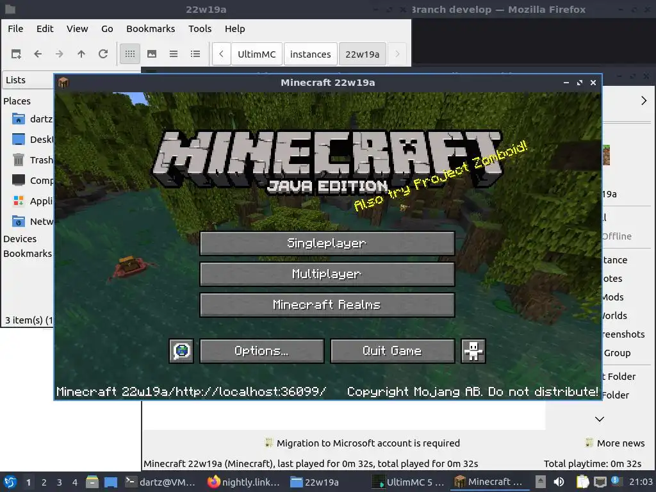Open Minecraft language selection globe icon
Image resolution: width=656 pixels, height=492 pixels.
click(181, 350)
